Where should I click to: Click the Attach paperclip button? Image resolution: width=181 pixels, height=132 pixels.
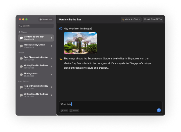[x=64, y=111]
